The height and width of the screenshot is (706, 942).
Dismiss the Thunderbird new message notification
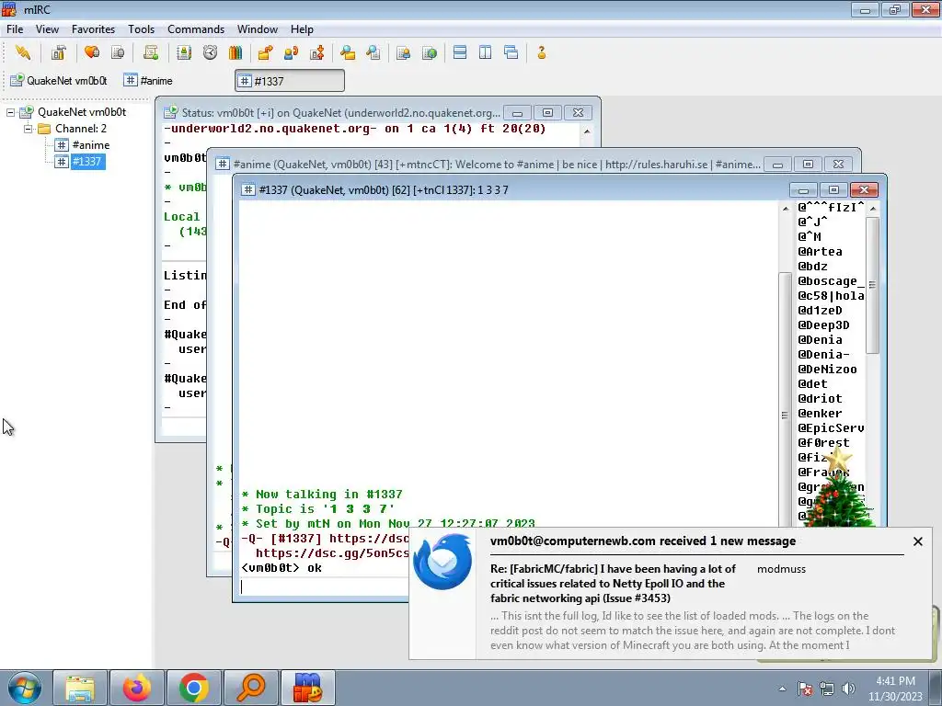point(917,541)
